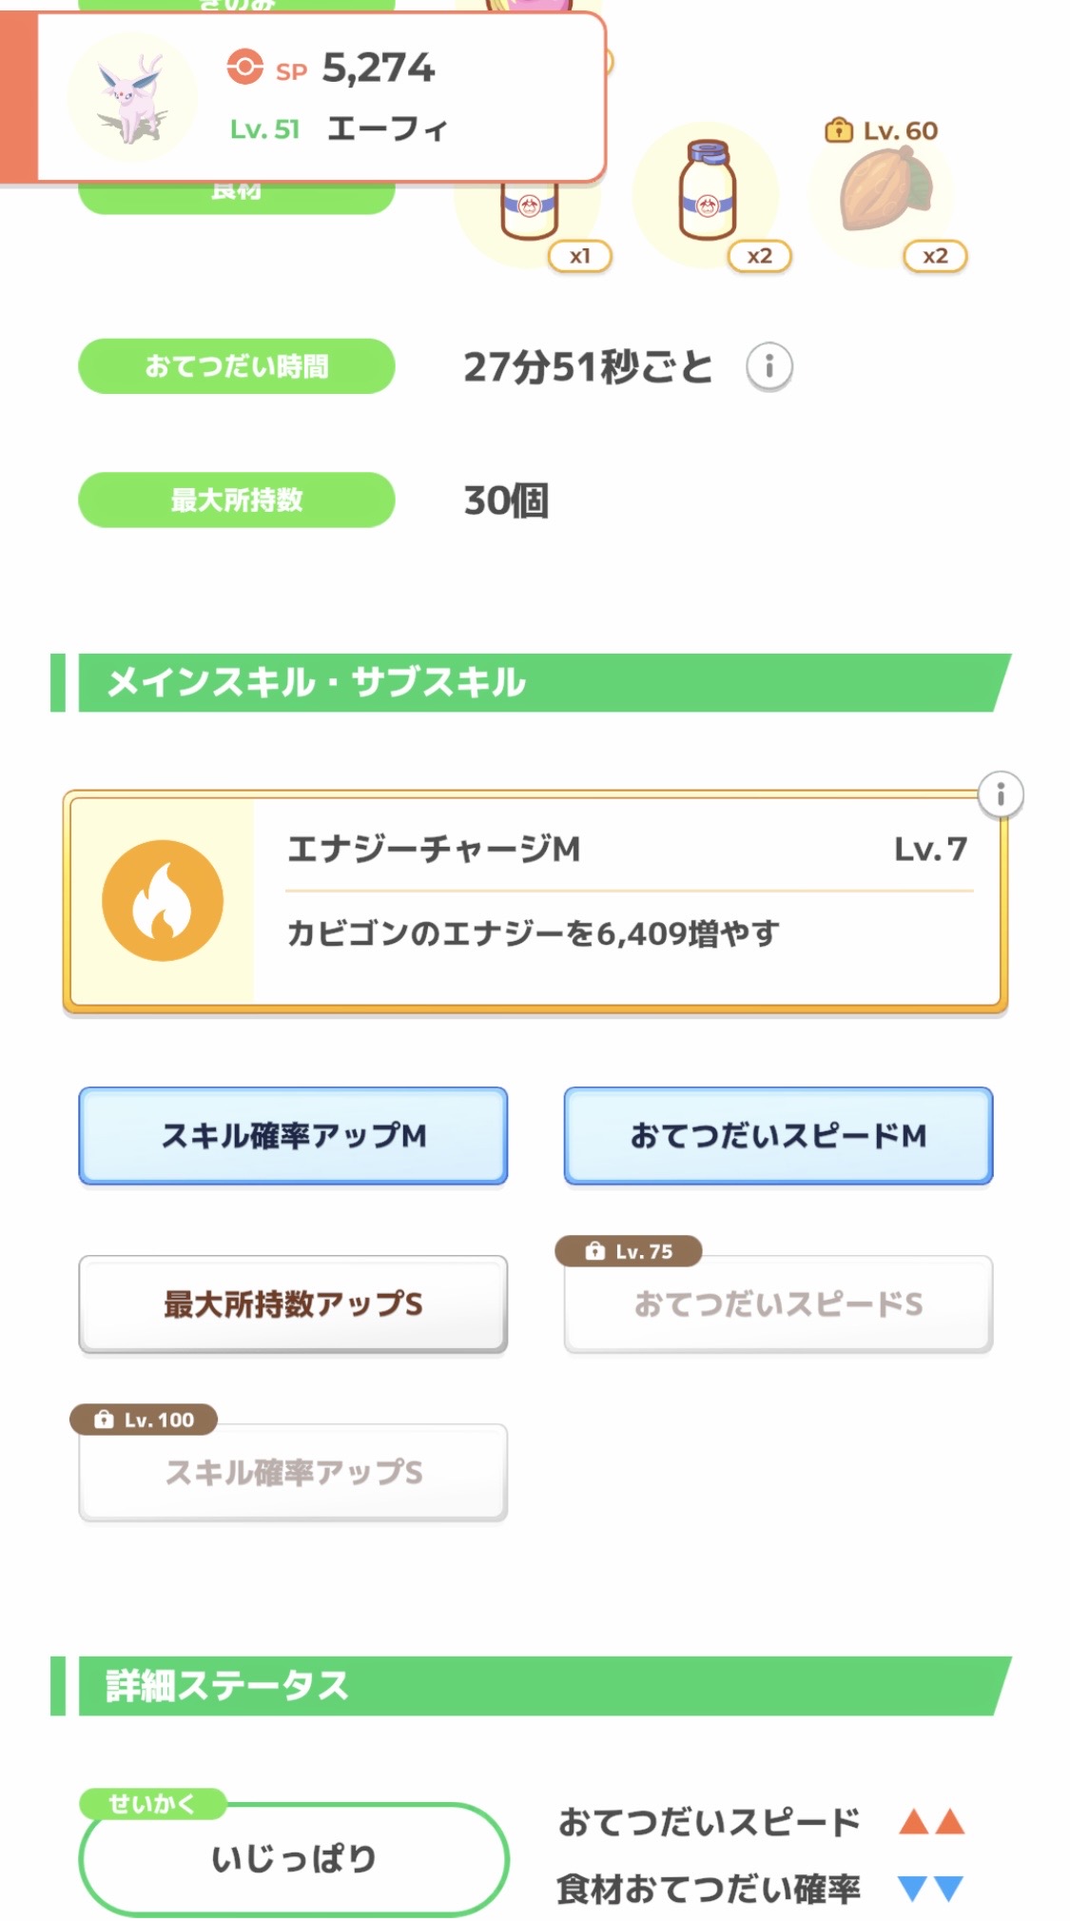
Task: Tap the x2 milk bottle ingredient
Action: 707,195
